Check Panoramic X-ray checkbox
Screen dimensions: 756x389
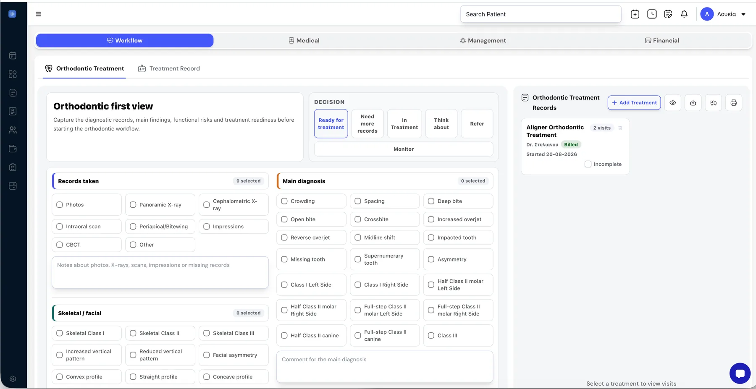(x=133, y=205)
